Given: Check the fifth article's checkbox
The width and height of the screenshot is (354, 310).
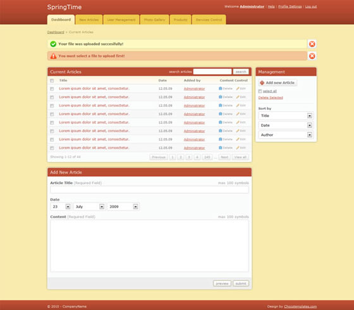Looking at the screenshot, I should pyautogui.click(x=52, y=123).
